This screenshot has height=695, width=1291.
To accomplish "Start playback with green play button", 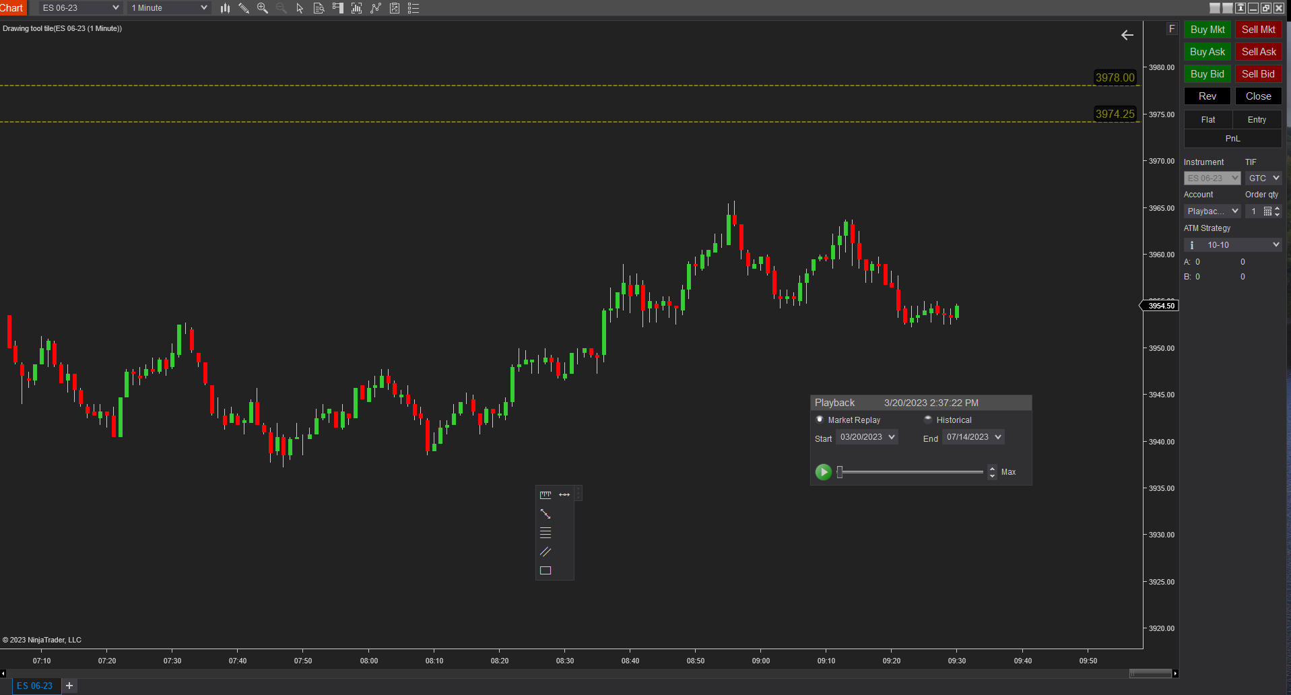I will coord(823,472).
